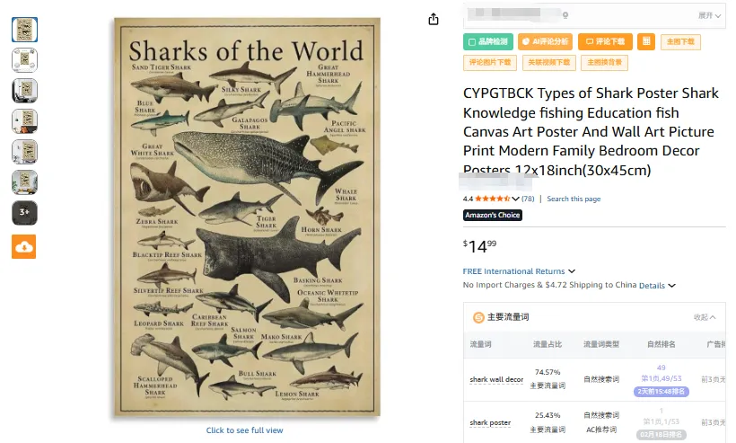Open the AI评论分析 review analysis tool
This screenshot has height=443, width=736.
(545, 41)
